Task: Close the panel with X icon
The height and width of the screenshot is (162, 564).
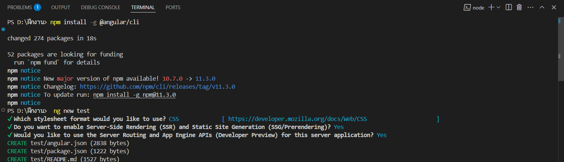Action: click(554, 7)
